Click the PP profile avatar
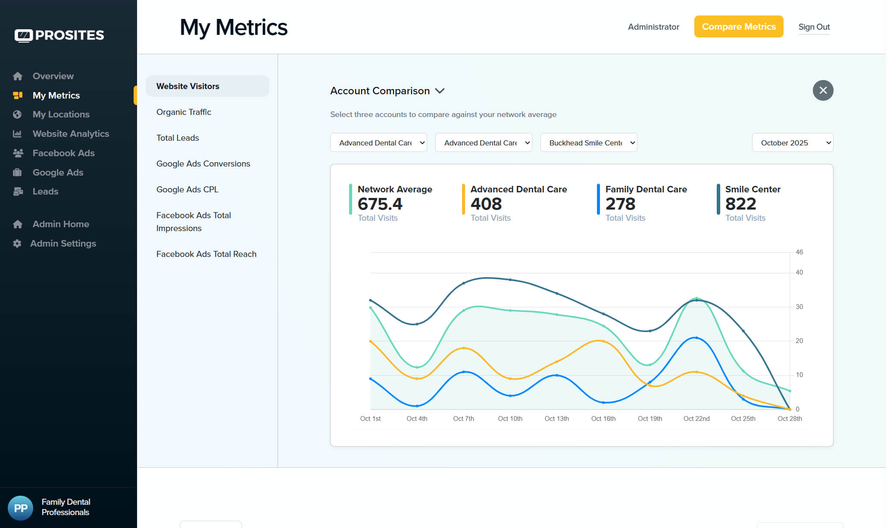887x528 pixels. (x=21, y=508)
